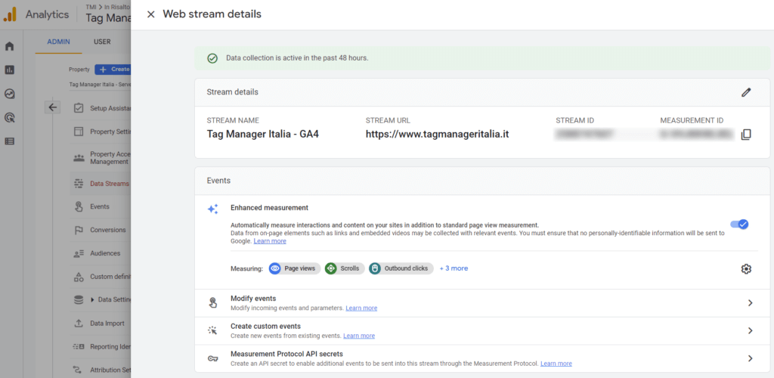Switch to the USER tab
This screenshot has width=774, height=378.
102,42
